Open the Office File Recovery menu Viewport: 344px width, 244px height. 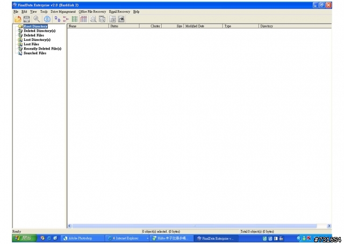(92, 12)
